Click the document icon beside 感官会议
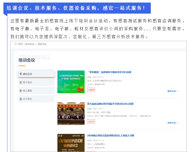 click(21, 74)
